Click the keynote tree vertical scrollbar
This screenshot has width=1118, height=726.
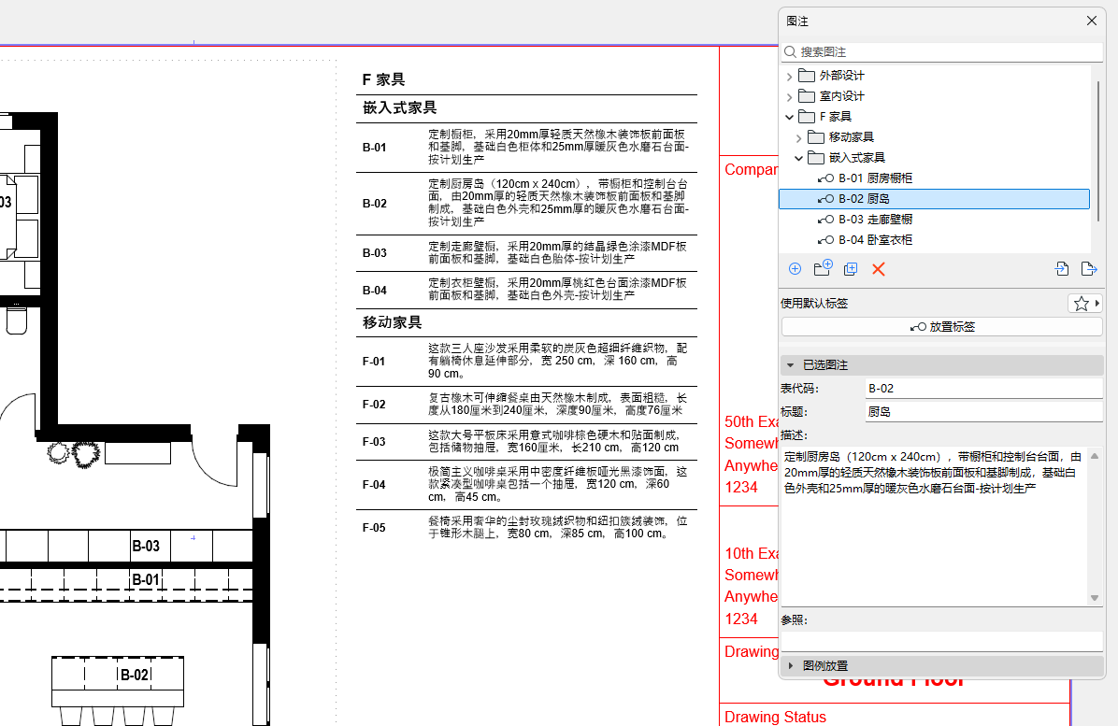click(1097, 149)
